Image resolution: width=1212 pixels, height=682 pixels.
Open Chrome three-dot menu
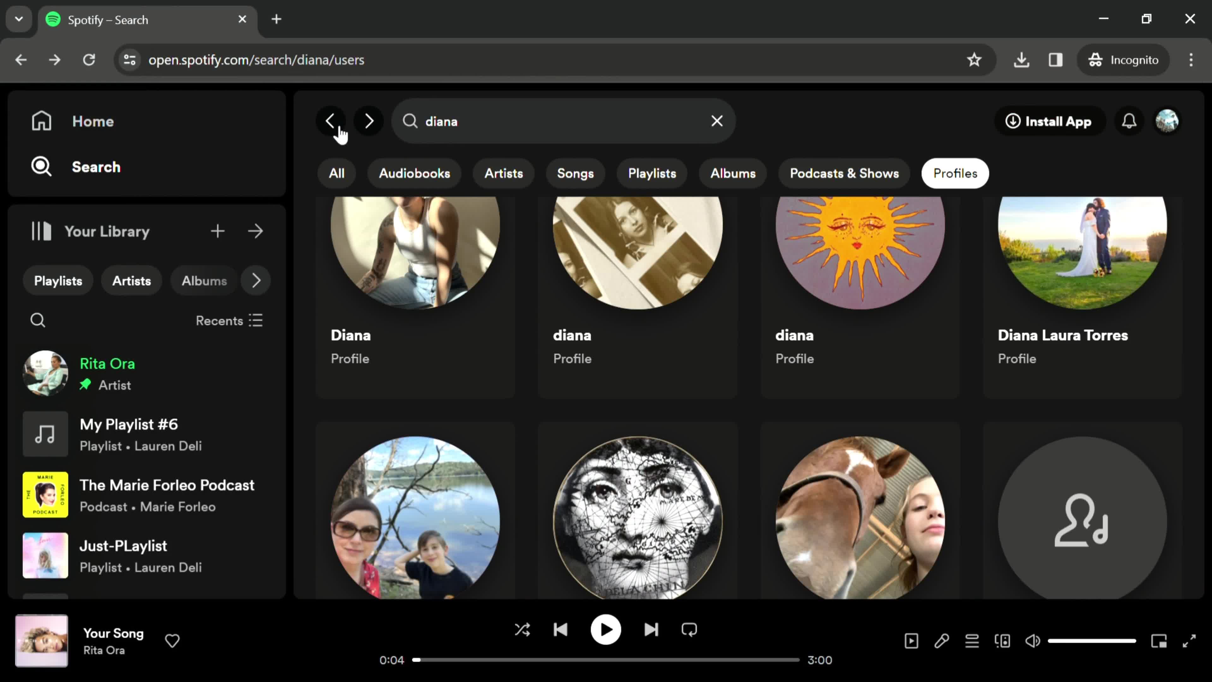[1191, 60]
